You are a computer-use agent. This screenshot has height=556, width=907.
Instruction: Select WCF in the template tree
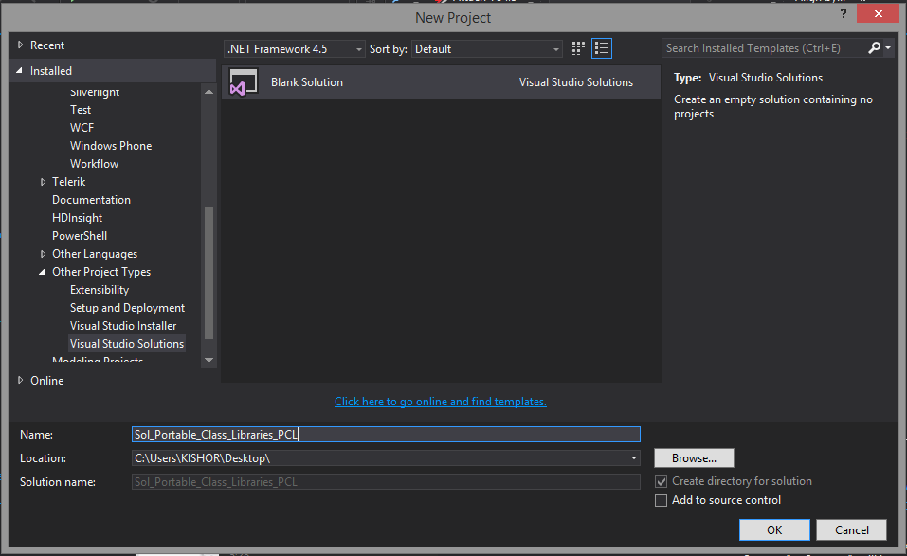click(82, 128)
